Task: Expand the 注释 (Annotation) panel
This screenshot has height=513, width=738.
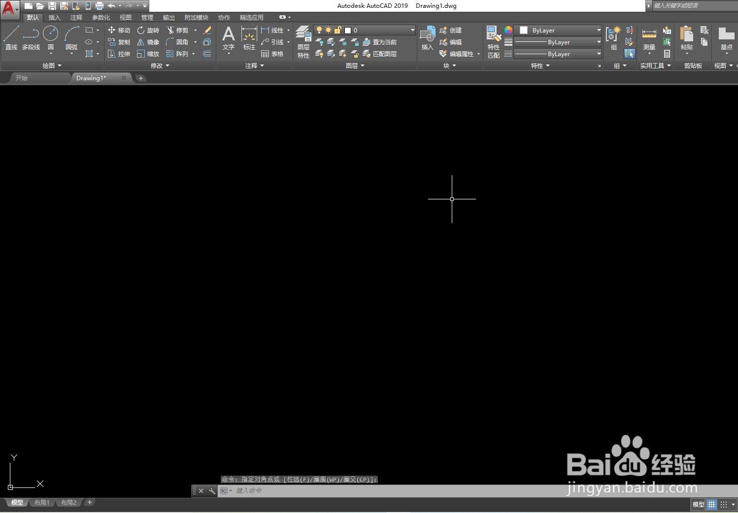Action: pos(255,65)
